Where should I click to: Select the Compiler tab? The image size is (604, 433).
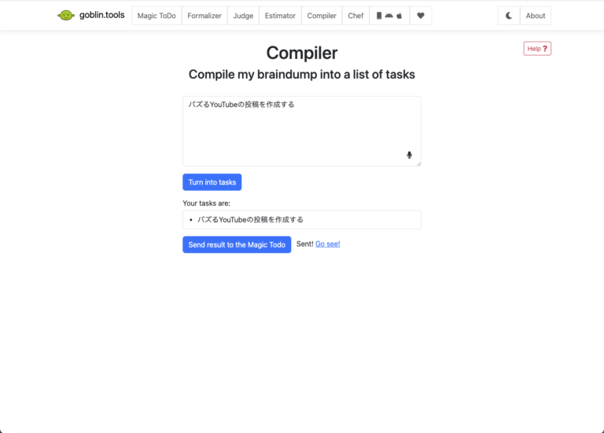point(322,16)
